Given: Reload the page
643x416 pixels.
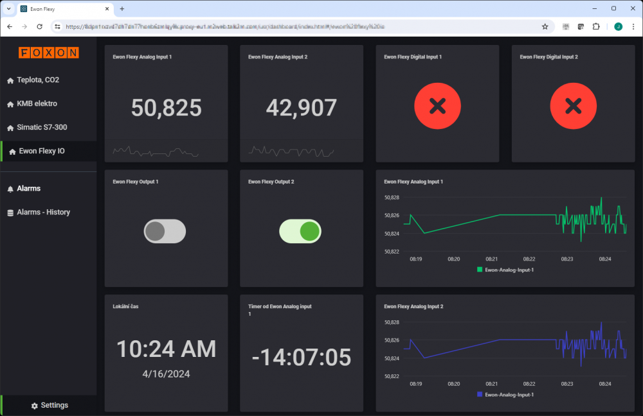Looking at the screenshot, I should (39, 26).
